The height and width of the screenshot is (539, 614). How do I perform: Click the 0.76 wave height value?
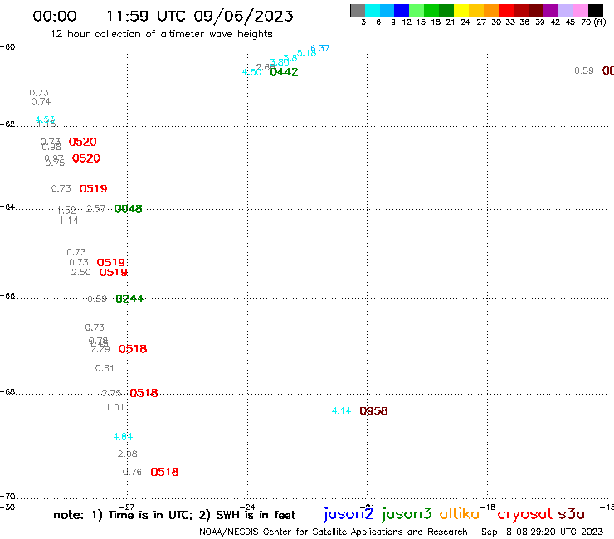tap(132, 472)
